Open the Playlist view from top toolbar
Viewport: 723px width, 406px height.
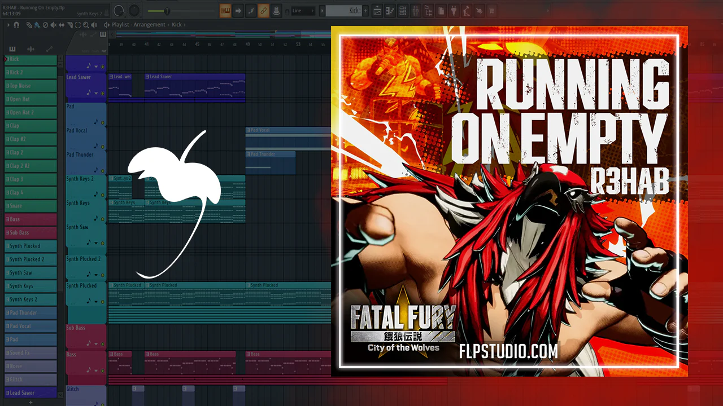pos(377,10)
